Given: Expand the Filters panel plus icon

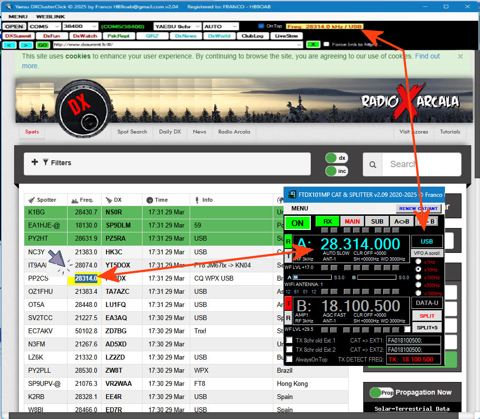Looking at the screenshot, I should (35, 162).
